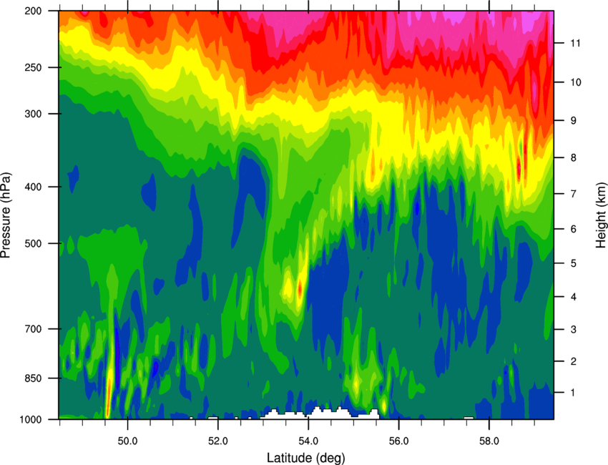This screenshot has height=465, width=608.
Task: Click the 58.0 latitude tick label
Action: (x=489, y=441)
